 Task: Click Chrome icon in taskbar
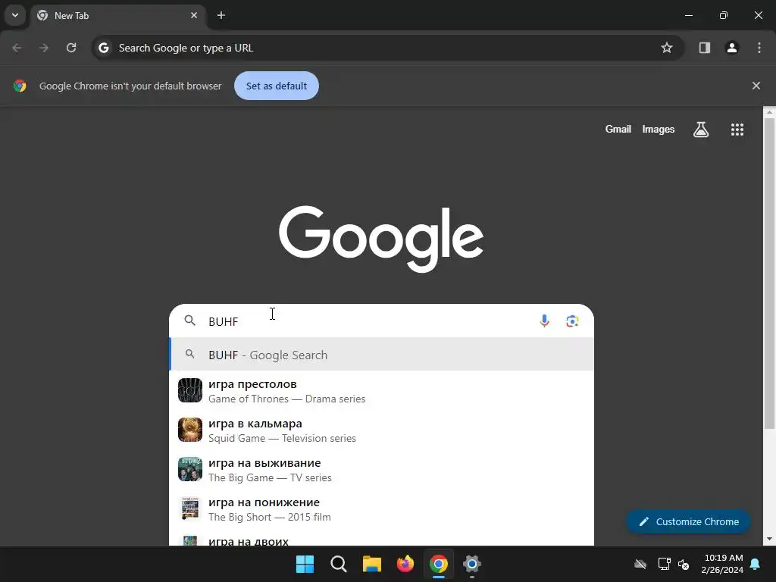click(x=439, y=564)
